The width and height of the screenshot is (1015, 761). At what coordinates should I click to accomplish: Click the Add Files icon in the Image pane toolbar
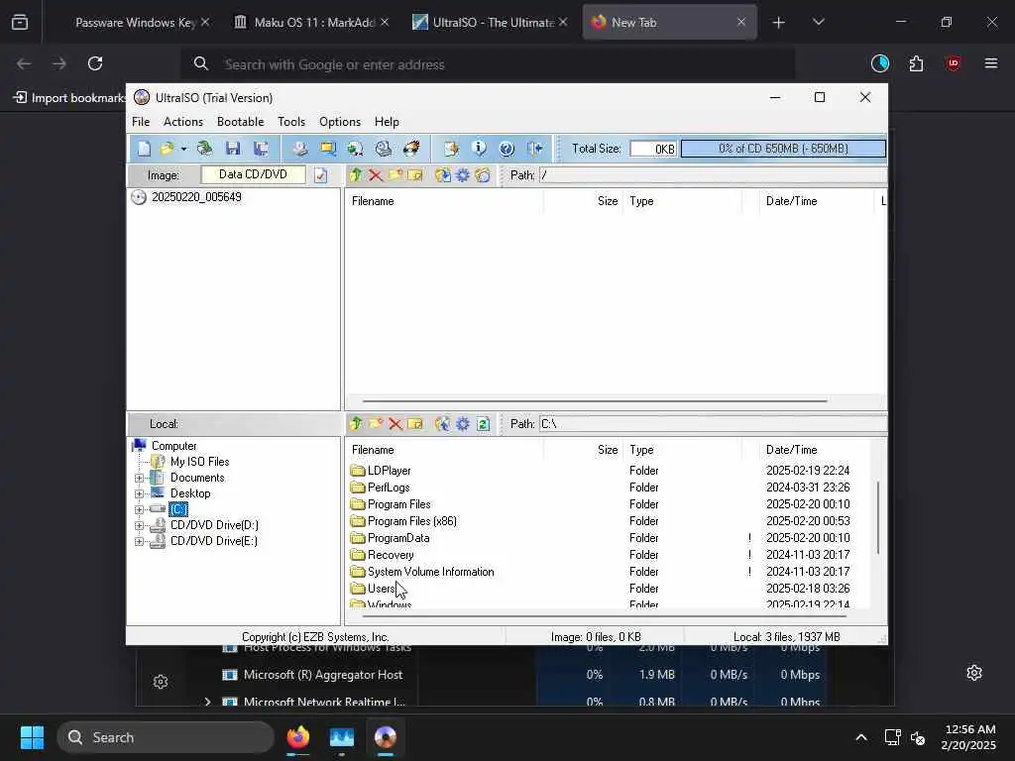[x=443, y=175]
